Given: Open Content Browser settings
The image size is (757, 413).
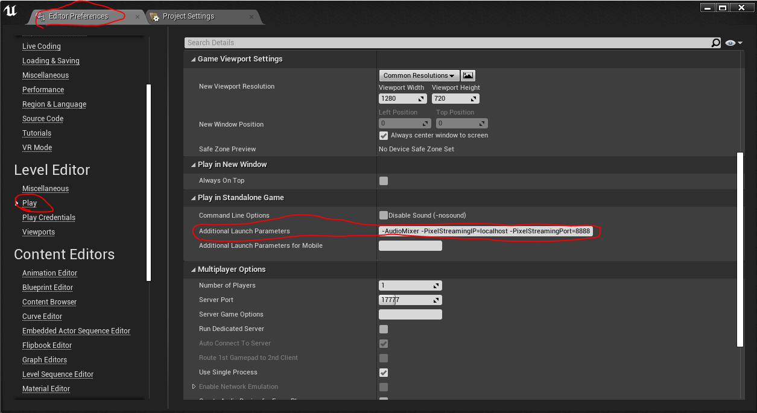Looking at the screenshot, I should pos(49,302).
